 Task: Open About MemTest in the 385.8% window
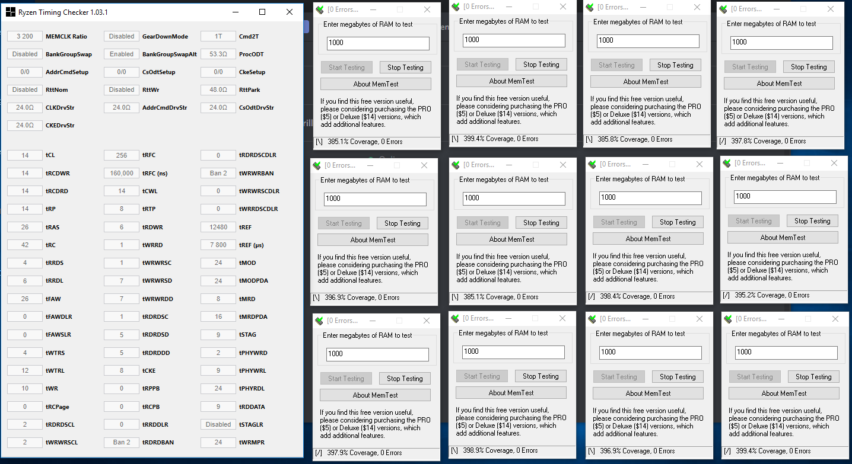pyautogui.click(x=646, y=82)
